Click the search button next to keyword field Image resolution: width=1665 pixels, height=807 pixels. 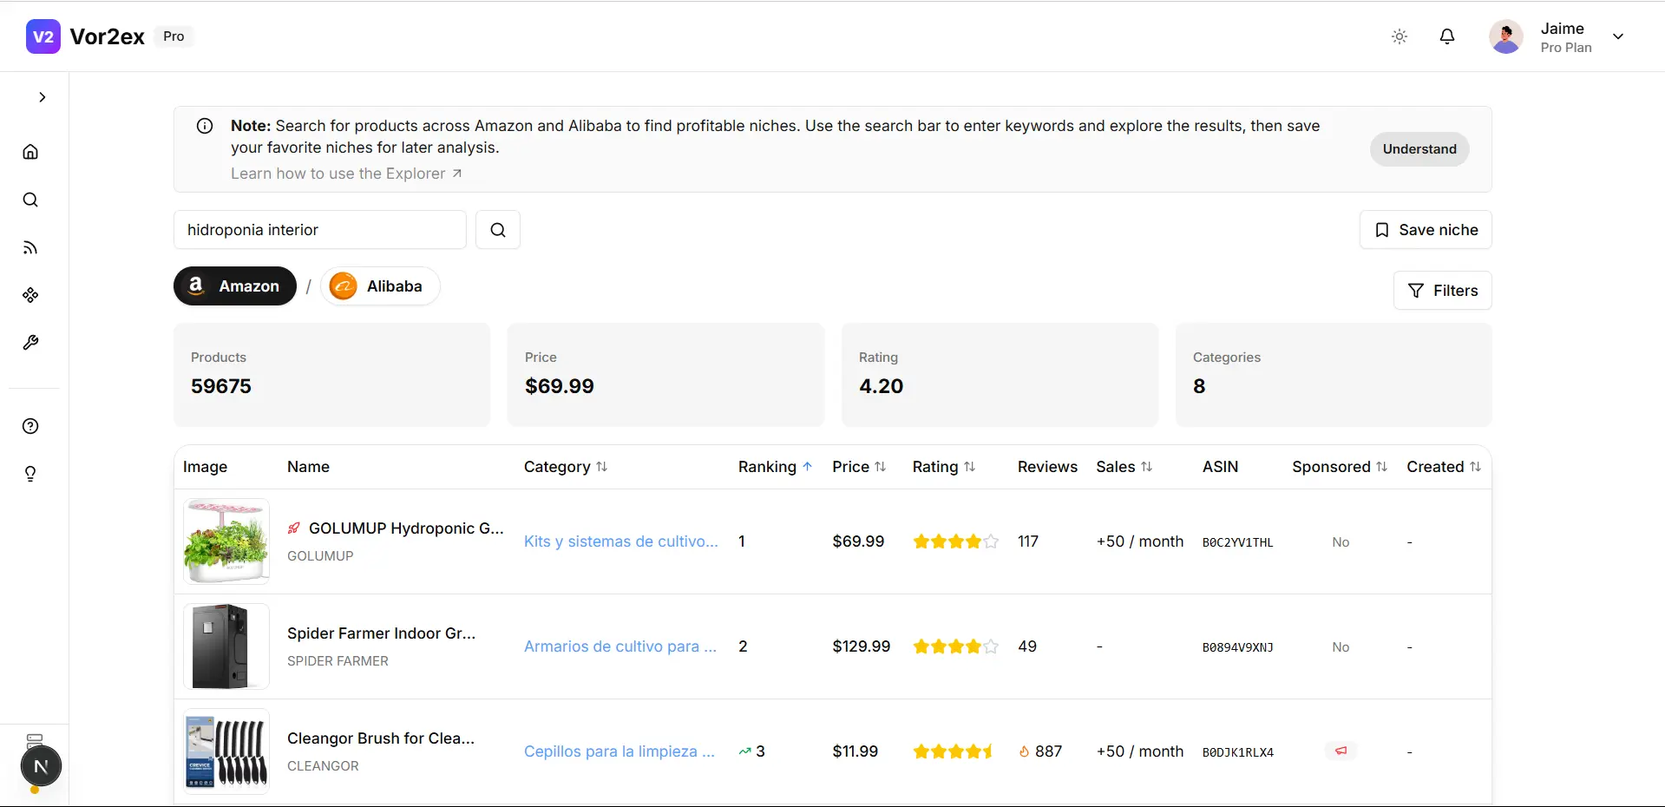point(498,230)
